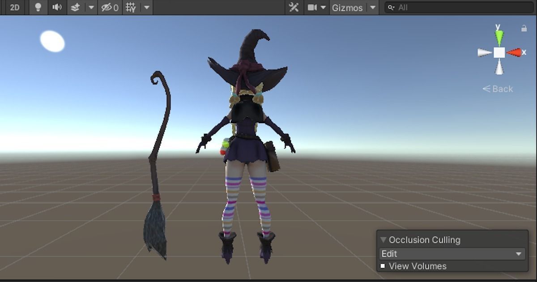
Task: Open the effects dropdown arrow
Action: [x=91, y=7]
